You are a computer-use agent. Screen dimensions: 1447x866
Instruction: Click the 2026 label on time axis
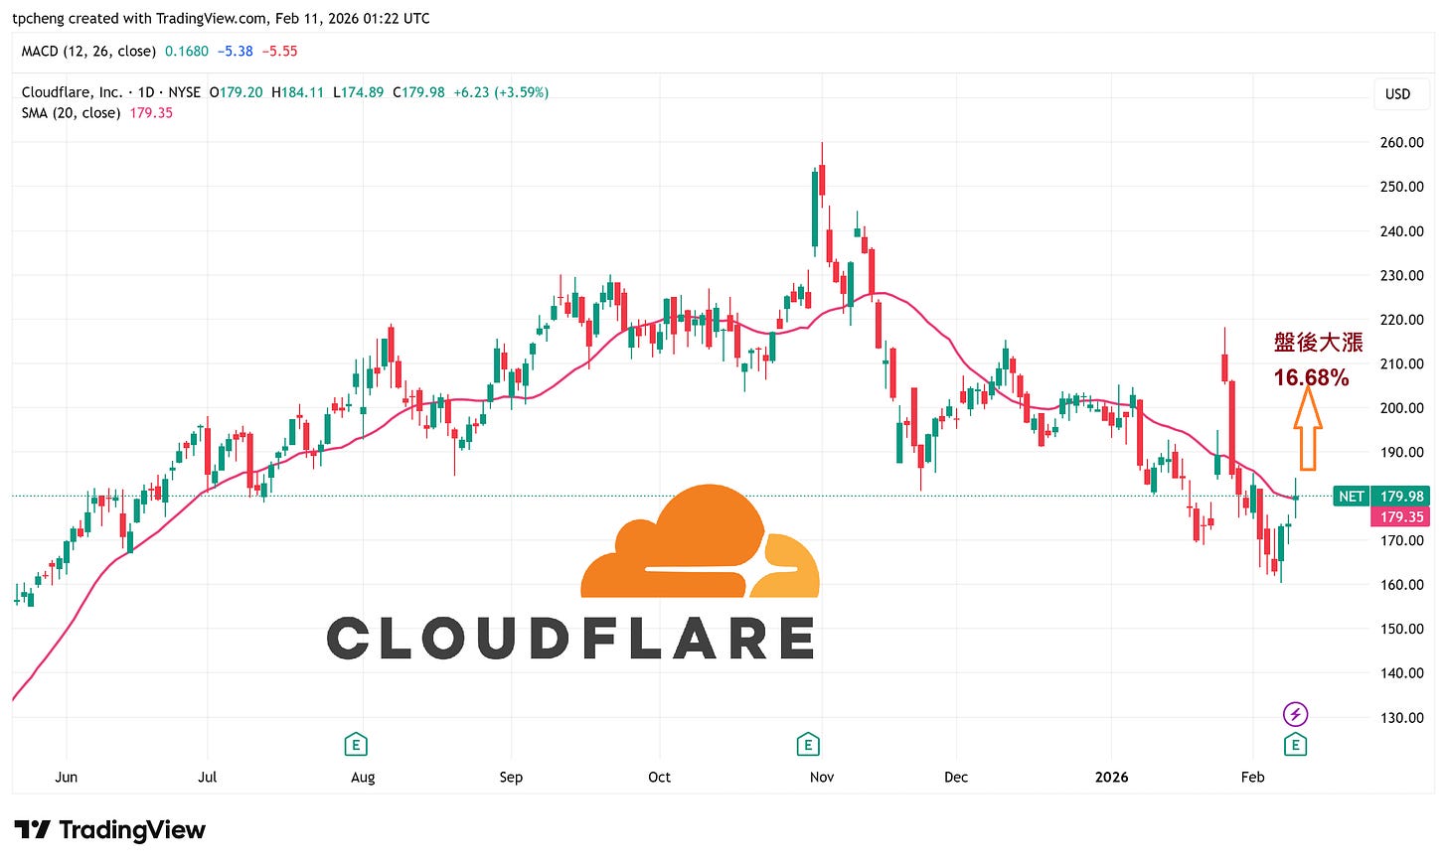tap(1111, 777)
